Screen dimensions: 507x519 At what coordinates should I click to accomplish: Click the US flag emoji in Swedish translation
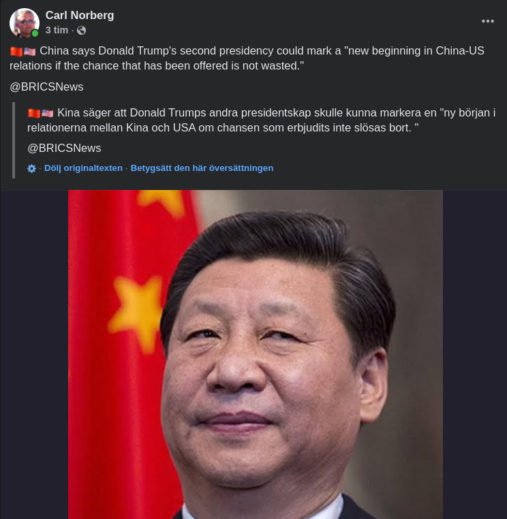(47, 113)
